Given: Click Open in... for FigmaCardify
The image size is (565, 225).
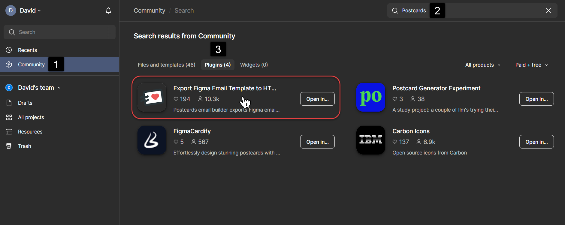Looking at the screenshot, I should click(317, 142).
